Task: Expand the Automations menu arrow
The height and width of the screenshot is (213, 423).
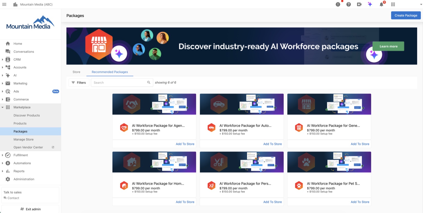Action: (x=3, y=163)
